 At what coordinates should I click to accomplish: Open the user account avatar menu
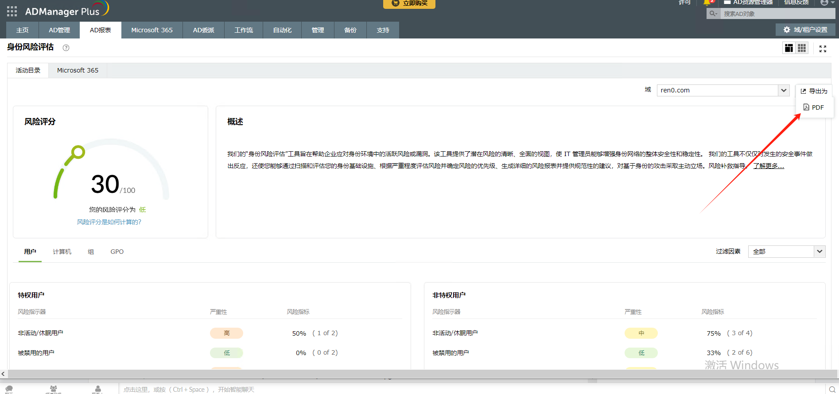click(x=824, y=3)
